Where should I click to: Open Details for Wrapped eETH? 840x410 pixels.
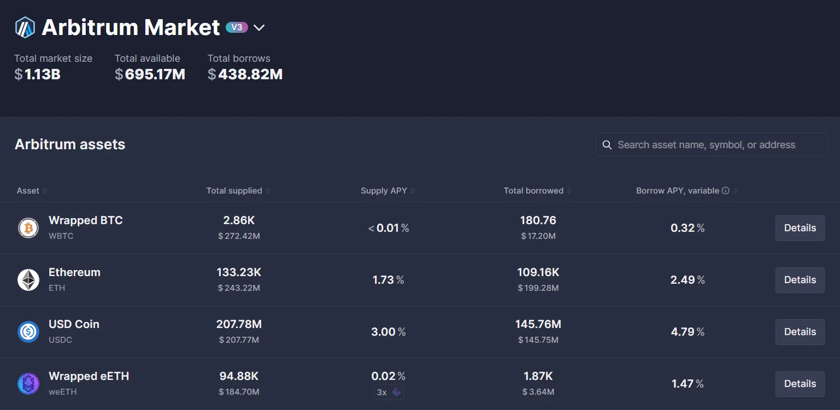coord(800,384)
